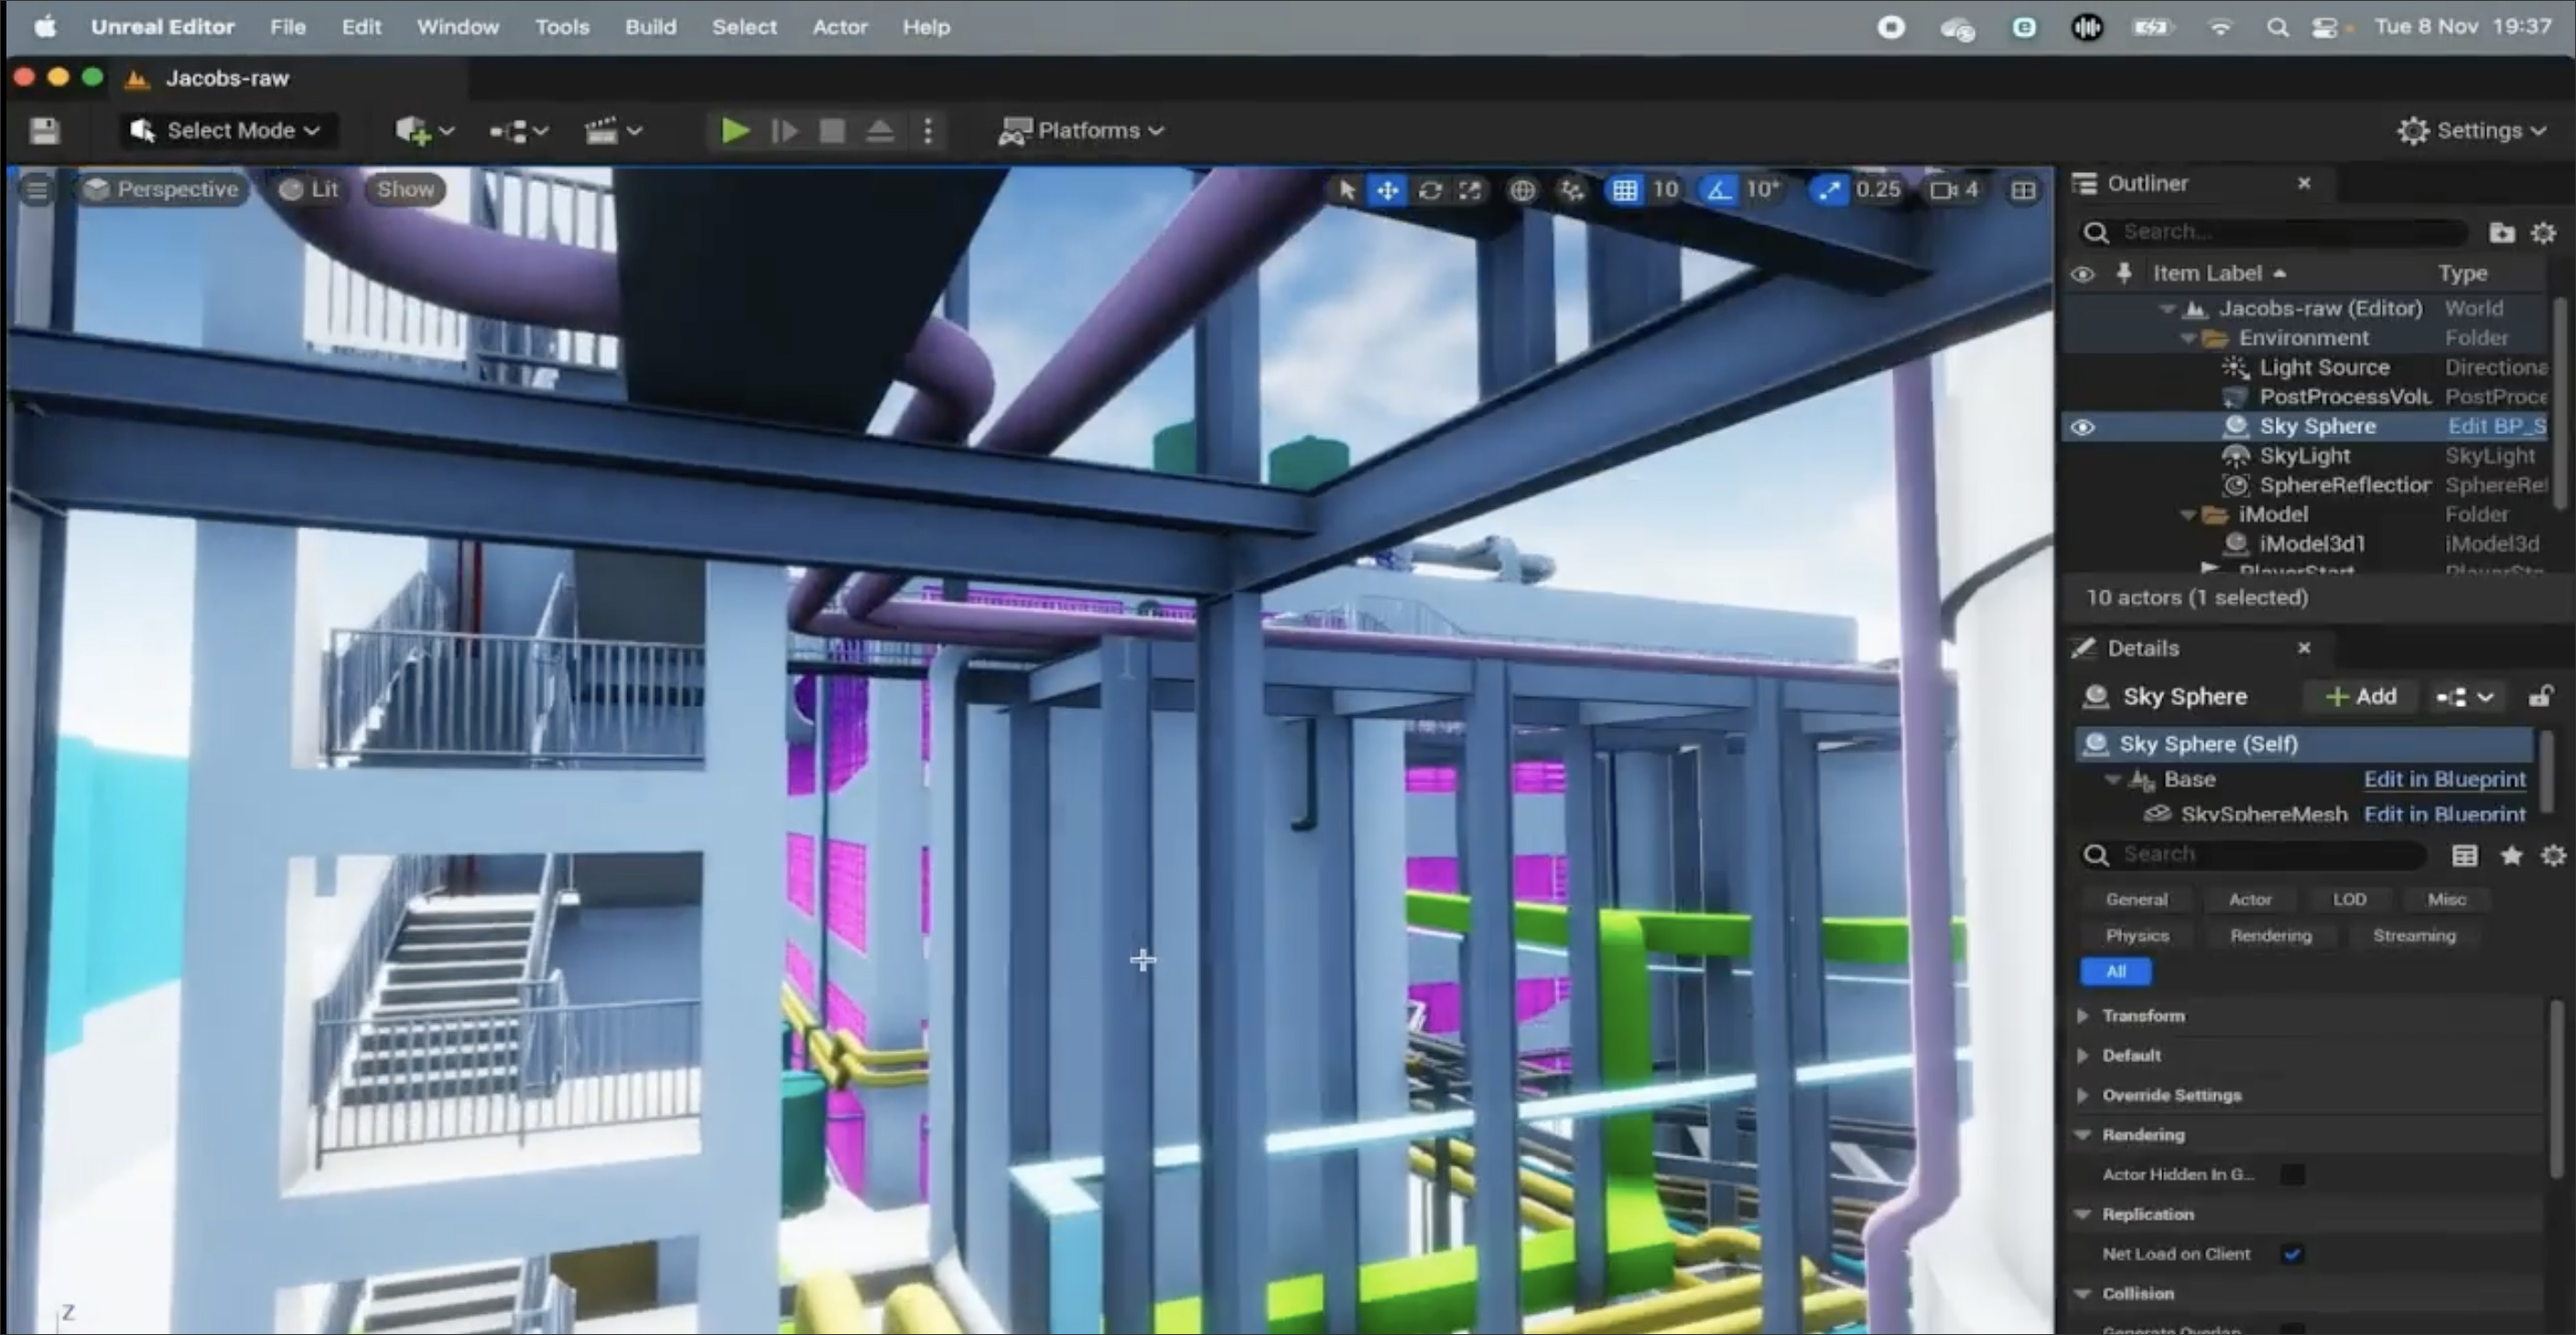The width and height of the screenshot is (2576, 1335).
Task: Open the viewport Show flags menu
Action: (405, 190)
